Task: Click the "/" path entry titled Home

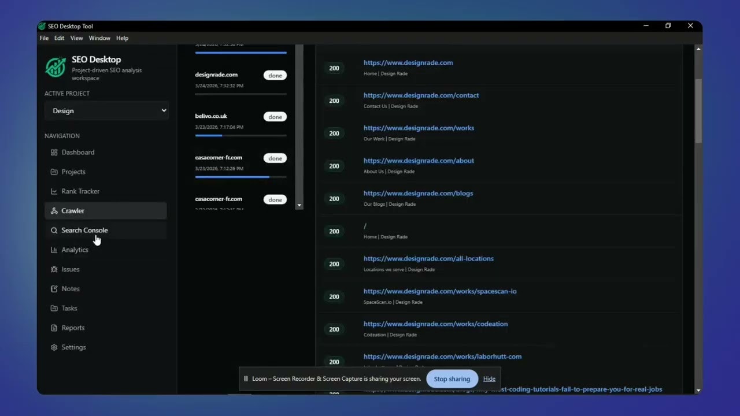Action: pyautogui.click(x=365, y=226)
